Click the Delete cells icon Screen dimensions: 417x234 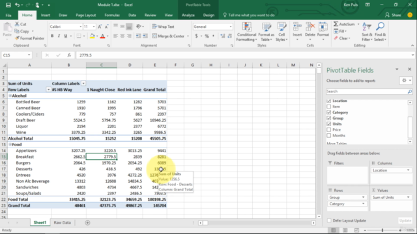pyautogui.click(x=310, y=27)
